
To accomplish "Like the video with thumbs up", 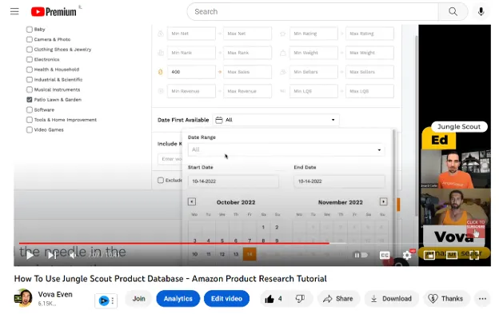I will pos(273,299).
